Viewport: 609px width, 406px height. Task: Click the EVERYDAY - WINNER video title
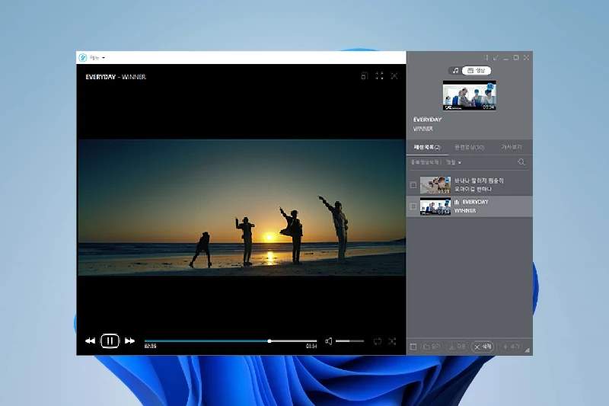tap(116, 77)
